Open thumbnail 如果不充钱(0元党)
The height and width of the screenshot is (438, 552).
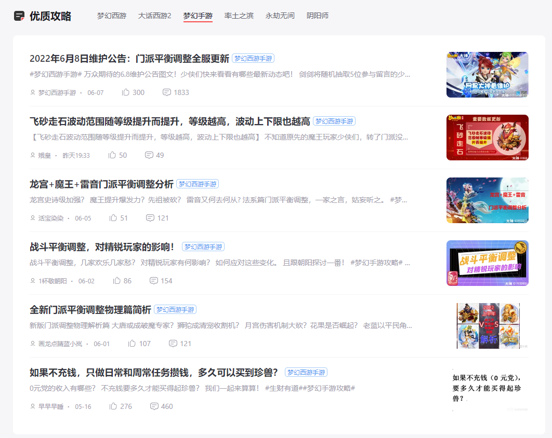[x=487, y=389]
